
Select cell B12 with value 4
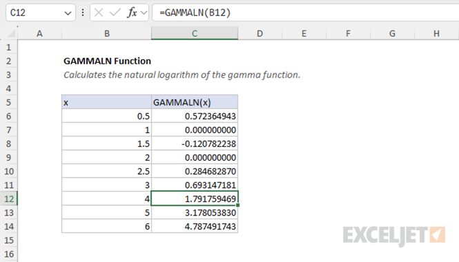pyautogui.click(x=106, y=199)
